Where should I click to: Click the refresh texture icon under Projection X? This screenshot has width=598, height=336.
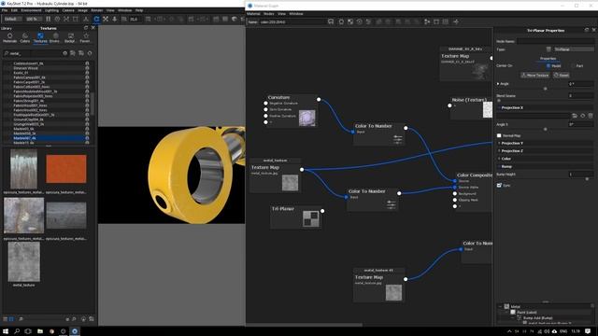[x=583, y=116]
